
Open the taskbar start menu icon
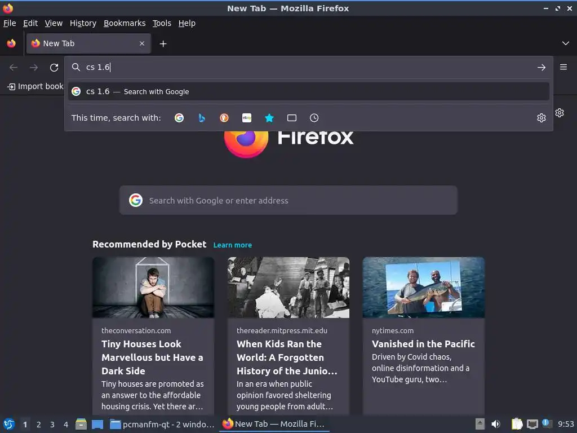(9, 425)
